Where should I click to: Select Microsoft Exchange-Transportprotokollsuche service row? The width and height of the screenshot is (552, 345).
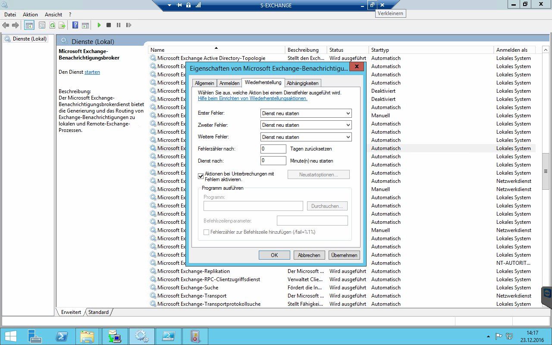[342, 304]
